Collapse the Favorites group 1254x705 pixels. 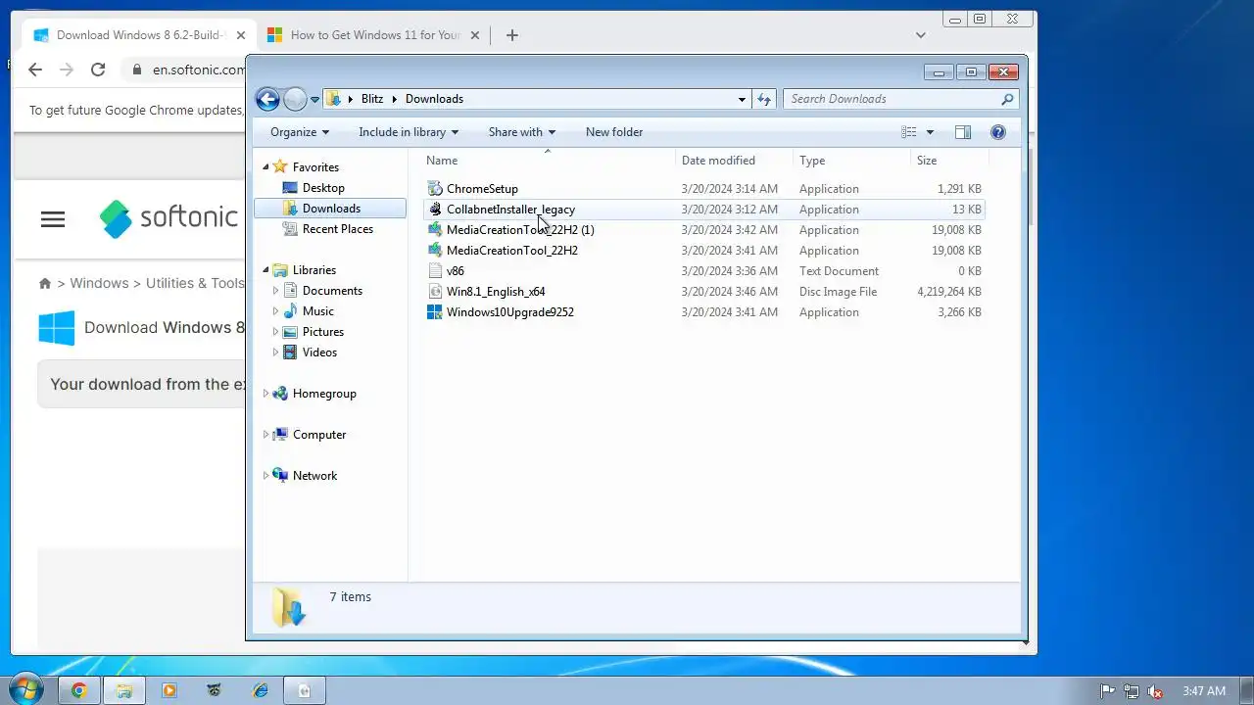tap(265, 167)
